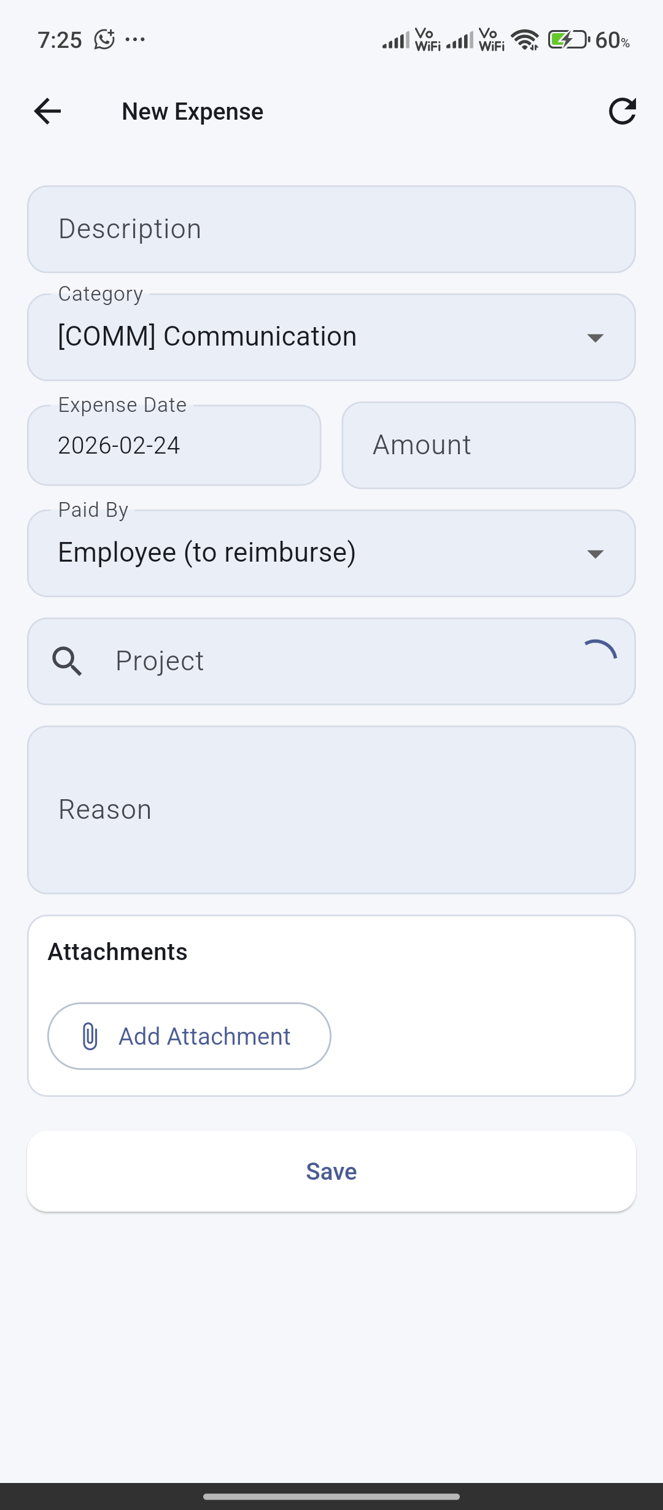The image size is (663, 1510).
Task: Open Employee (to reimburse) selector
Action: 307,553
